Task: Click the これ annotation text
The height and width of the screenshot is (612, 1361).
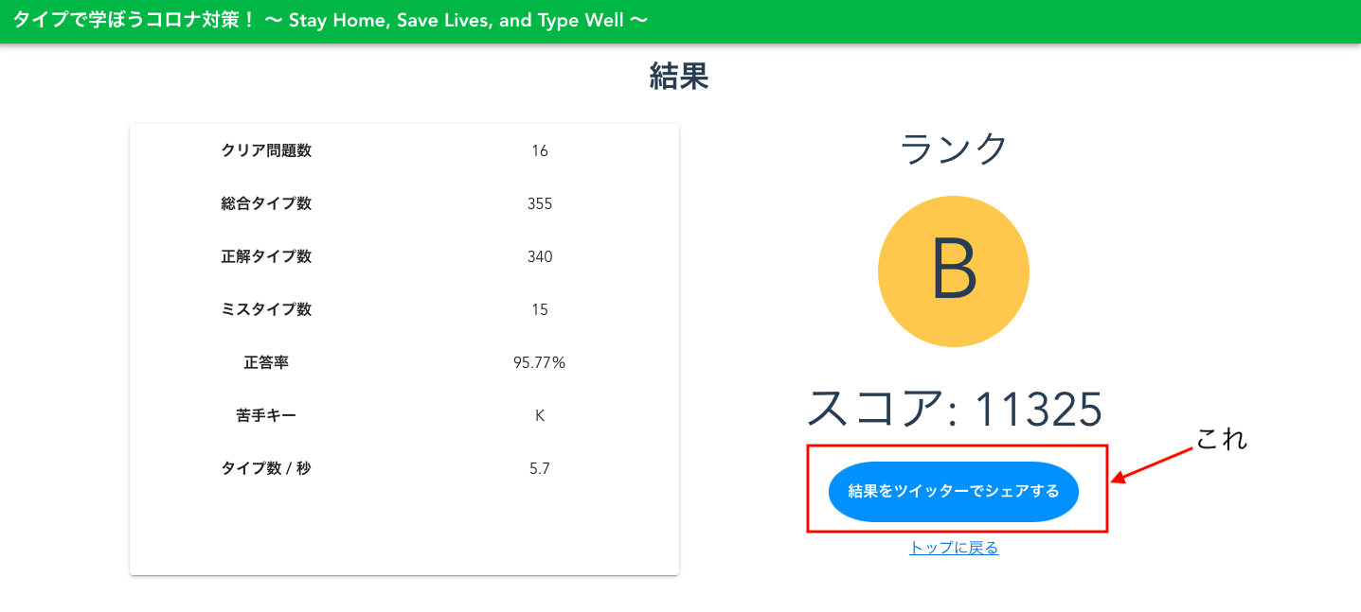Action: (1219, 439)
